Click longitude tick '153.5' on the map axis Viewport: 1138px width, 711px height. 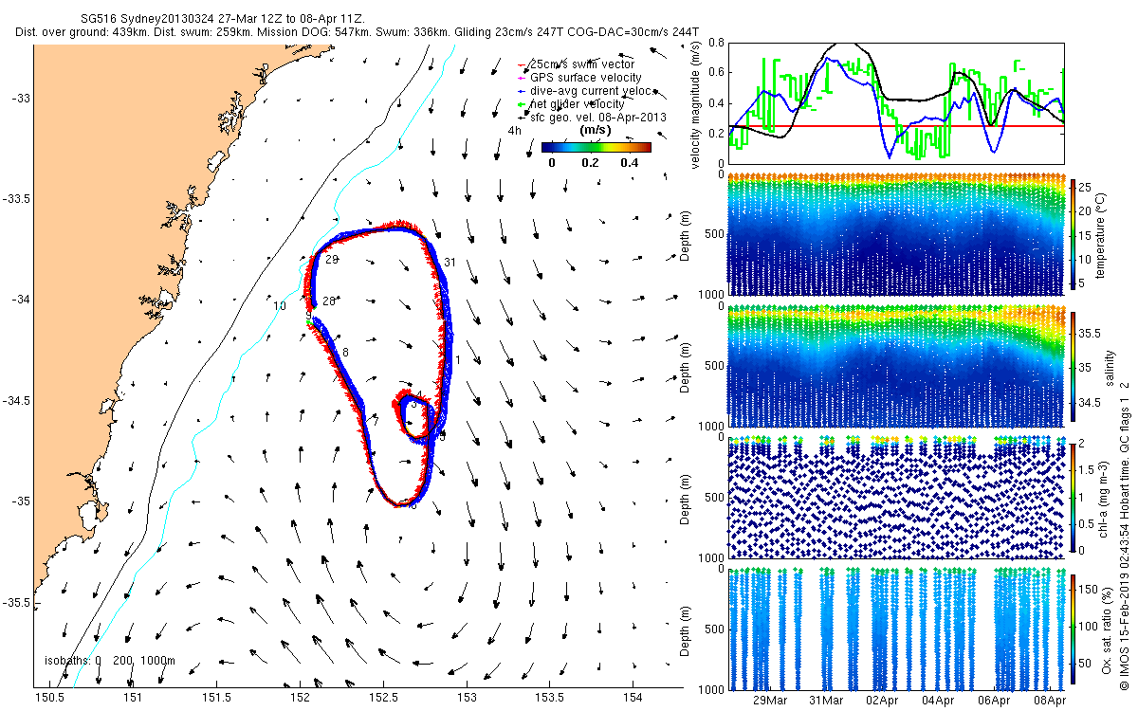click(550, 699)
